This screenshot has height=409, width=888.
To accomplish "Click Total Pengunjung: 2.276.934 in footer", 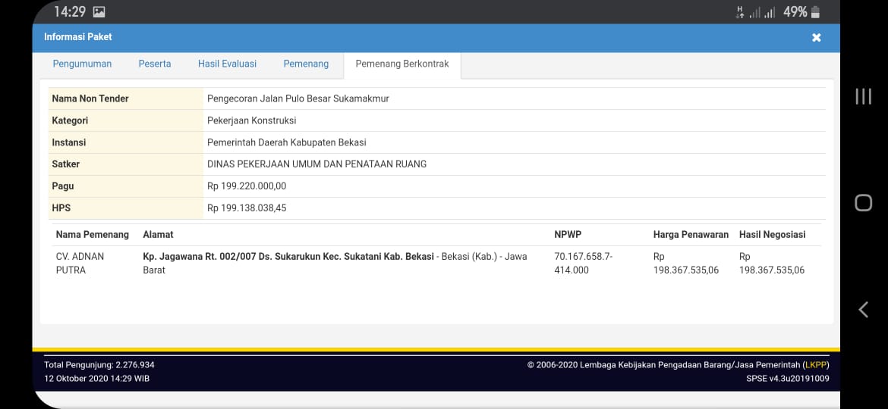I will tap(99, 365).
